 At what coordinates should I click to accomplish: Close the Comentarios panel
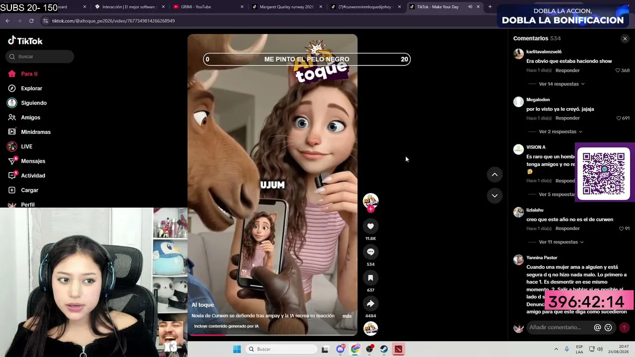[x=625, y=39]
